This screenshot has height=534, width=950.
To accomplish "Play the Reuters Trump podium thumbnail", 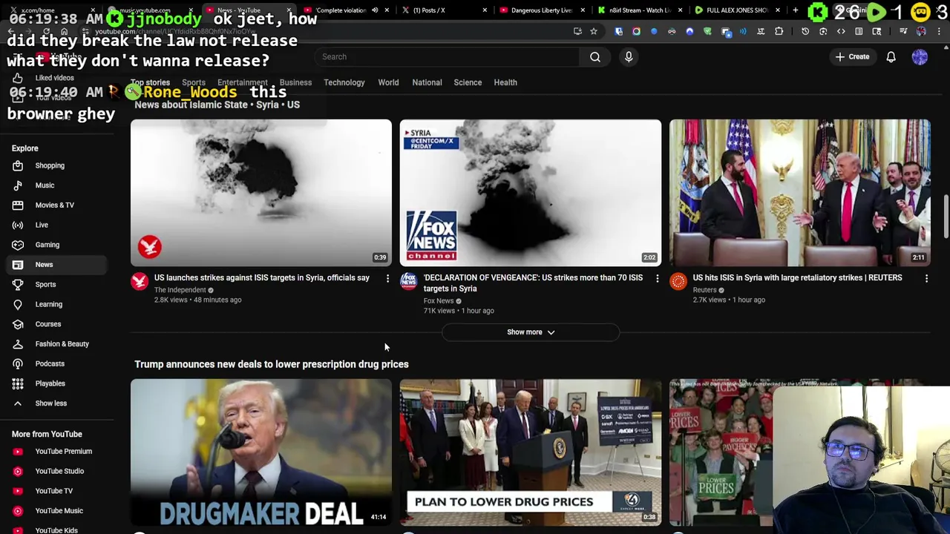I will (x=799, y=192).
